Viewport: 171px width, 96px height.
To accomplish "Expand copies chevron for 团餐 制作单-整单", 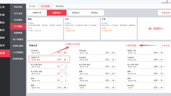I will click(x=164, y=74).
